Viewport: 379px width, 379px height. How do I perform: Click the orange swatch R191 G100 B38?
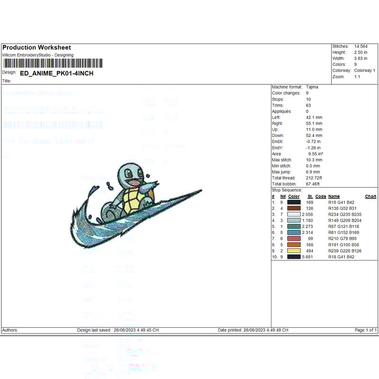point(294,245)
